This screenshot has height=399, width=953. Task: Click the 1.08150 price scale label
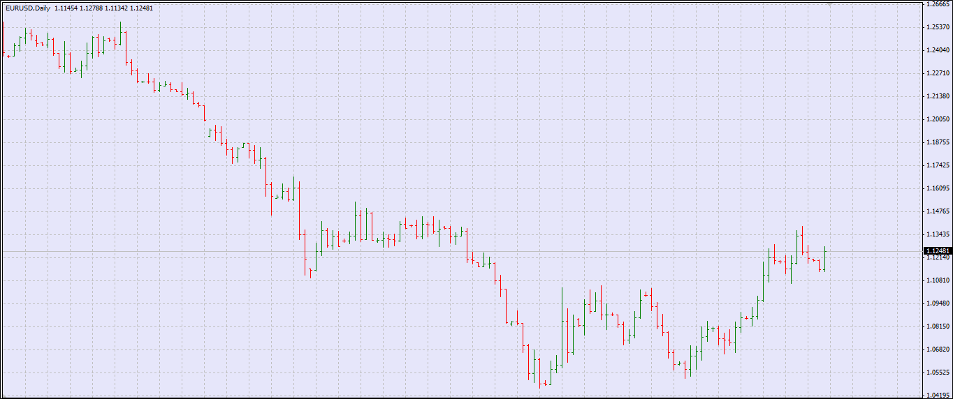point(936,326)
